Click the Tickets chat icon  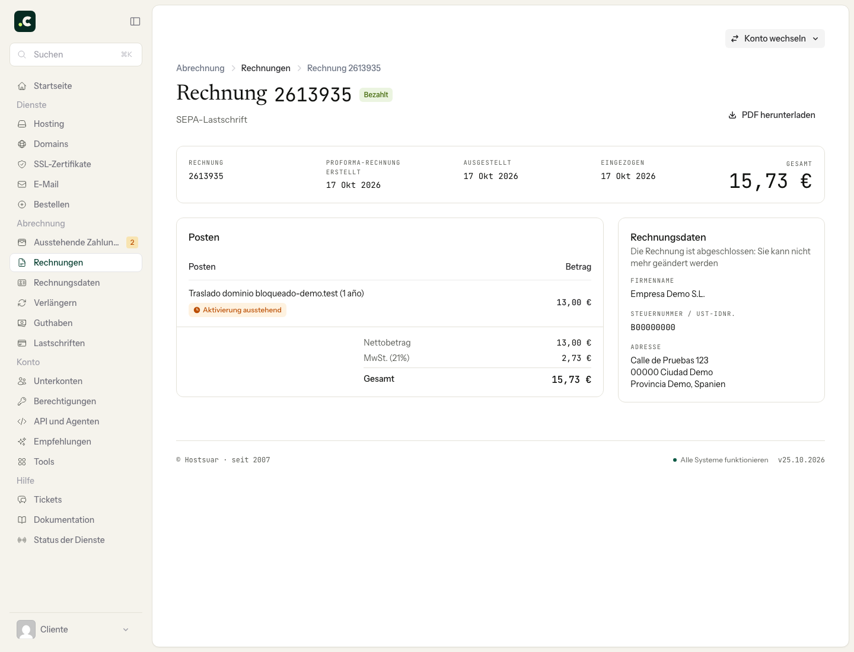pos(22,500)
